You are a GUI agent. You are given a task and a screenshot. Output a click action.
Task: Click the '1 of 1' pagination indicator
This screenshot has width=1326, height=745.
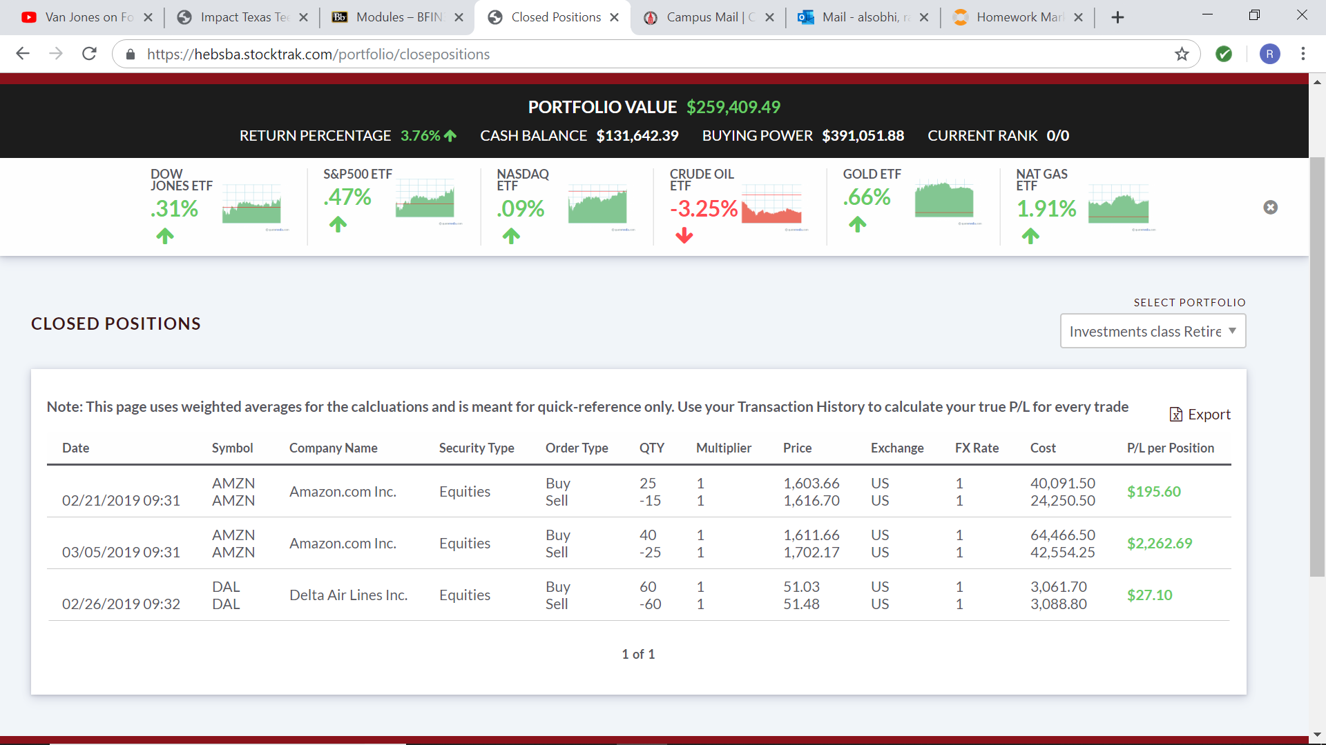638,654
